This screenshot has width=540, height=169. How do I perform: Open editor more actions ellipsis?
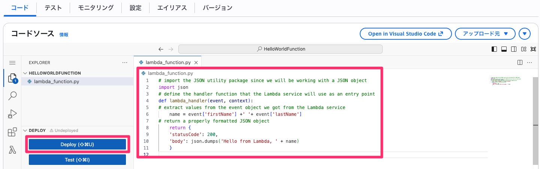(530, 62)
